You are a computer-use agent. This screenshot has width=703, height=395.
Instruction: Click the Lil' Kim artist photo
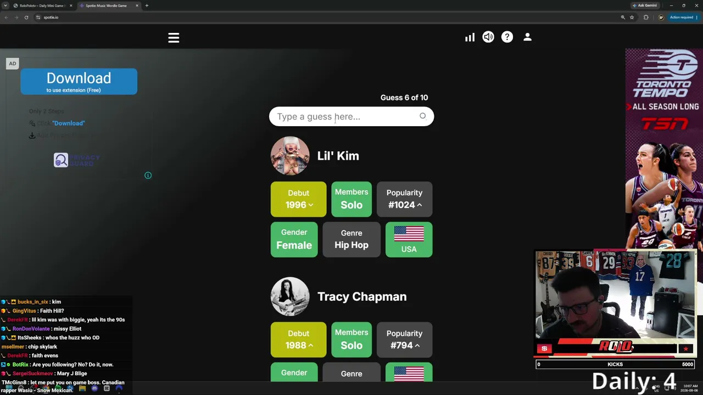click(x=290, y=156)
